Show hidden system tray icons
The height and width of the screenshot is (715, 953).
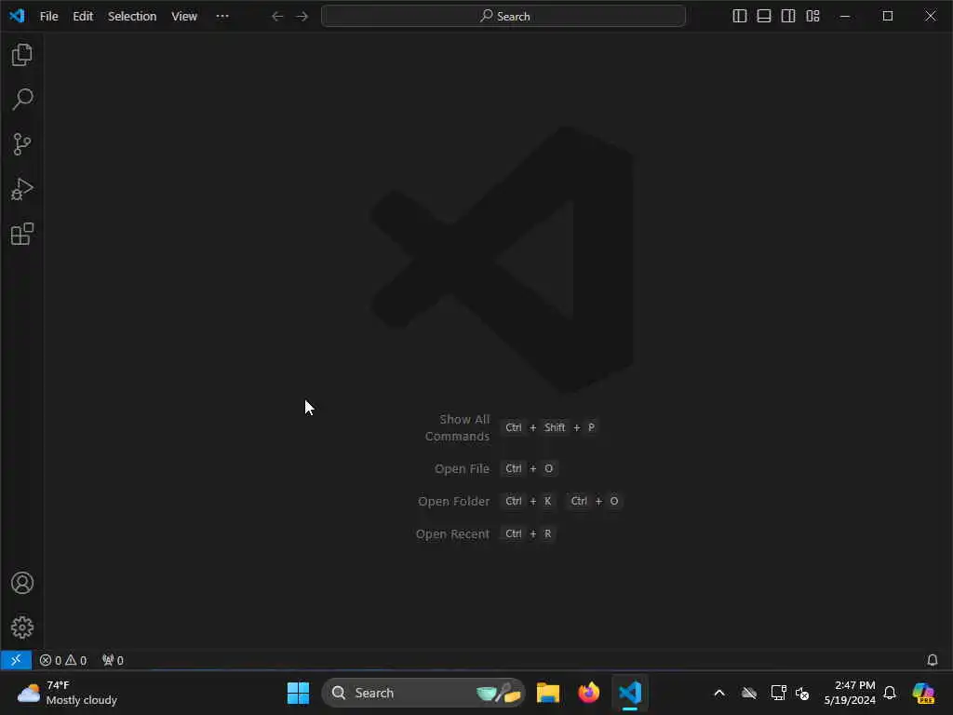[x=719, y=693]
